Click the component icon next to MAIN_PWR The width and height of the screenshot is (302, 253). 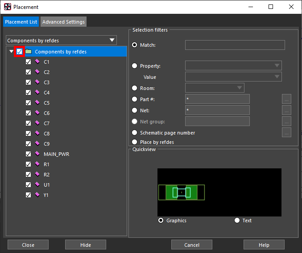37,154
